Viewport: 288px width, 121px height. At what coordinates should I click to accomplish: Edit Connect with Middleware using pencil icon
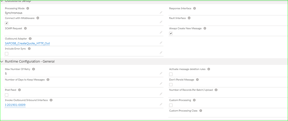(x=161, y=22)
